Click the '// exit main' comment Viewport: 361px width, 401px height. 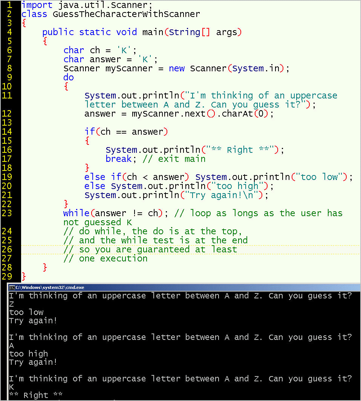174,159
